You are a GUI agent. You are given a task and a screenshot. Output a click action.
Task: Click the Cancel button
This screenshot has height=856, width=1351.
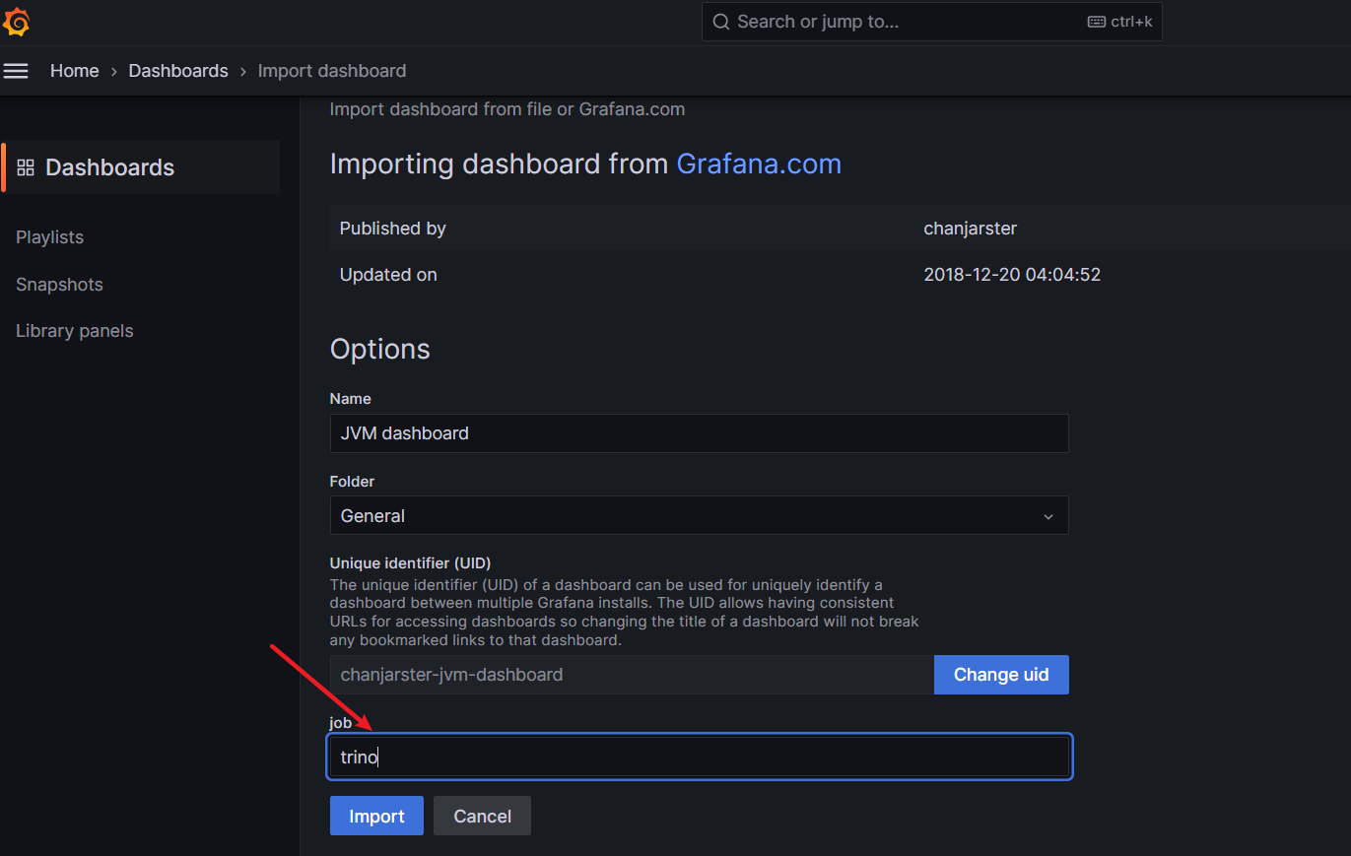coord(482,816)
